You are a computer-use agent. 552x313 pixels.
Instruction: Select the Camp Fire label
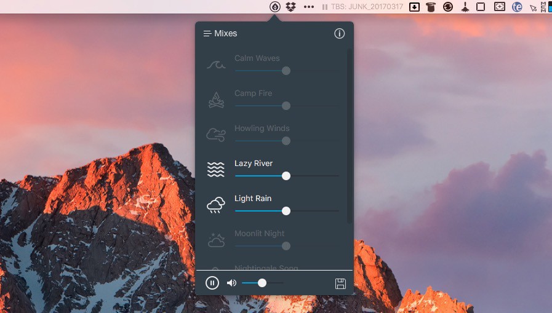253,93
